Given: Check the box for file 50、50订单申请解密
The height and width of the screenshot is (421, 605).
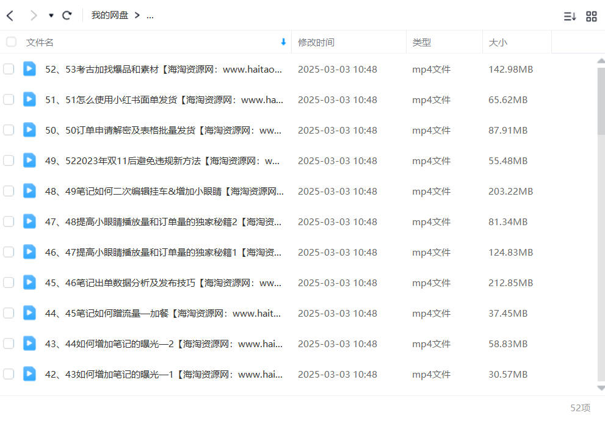Looking at the screenshot, I should (9, 130).
